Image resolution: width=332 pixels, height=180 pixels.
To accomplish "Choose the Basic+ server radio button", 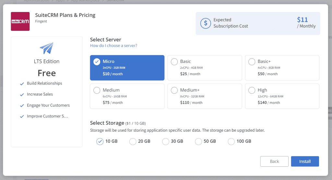I will [x=252, y=62].
